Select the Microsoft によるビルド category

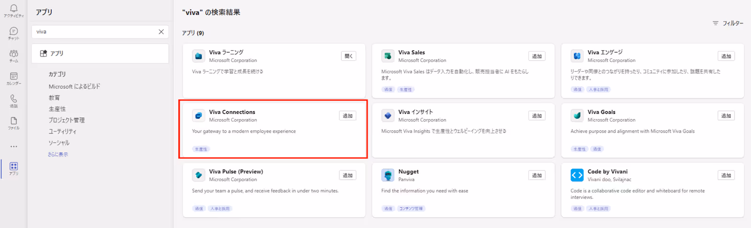coord(74,86)
